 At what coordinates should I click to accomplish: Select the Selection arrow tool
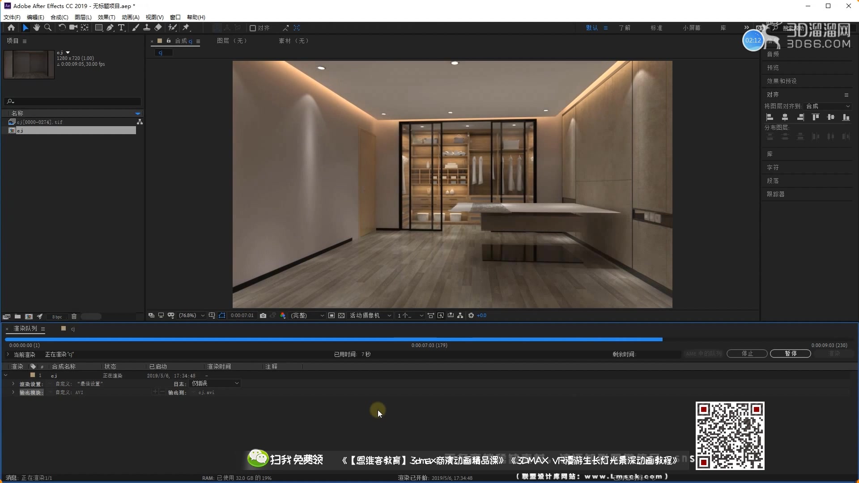[x=26, y=28]
